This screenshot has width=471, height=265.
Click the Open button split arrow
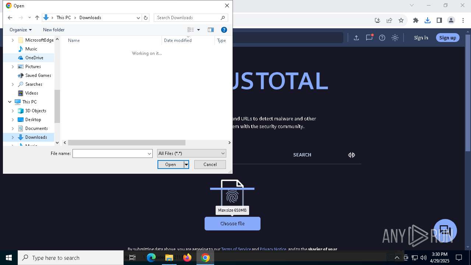point(186,165)
